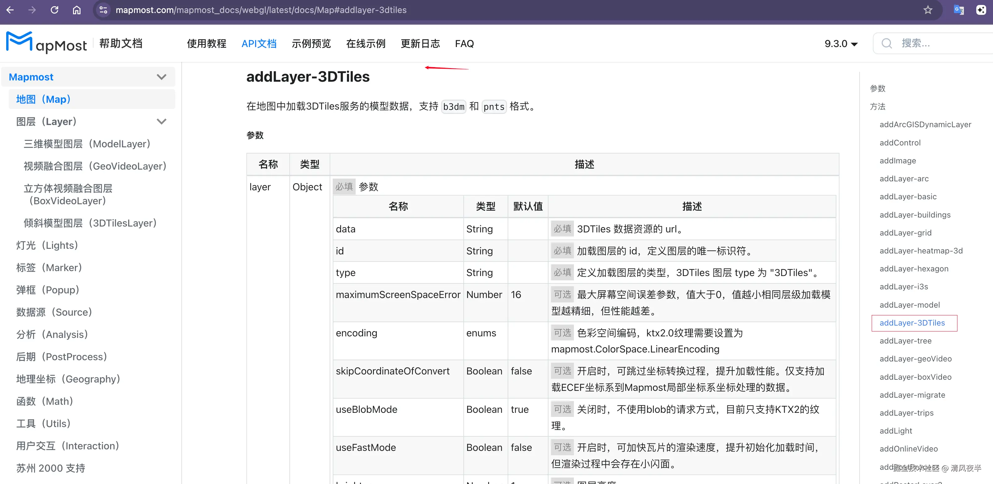
Task: Open the Google Translate extension icon
Action: coord(958,10)
